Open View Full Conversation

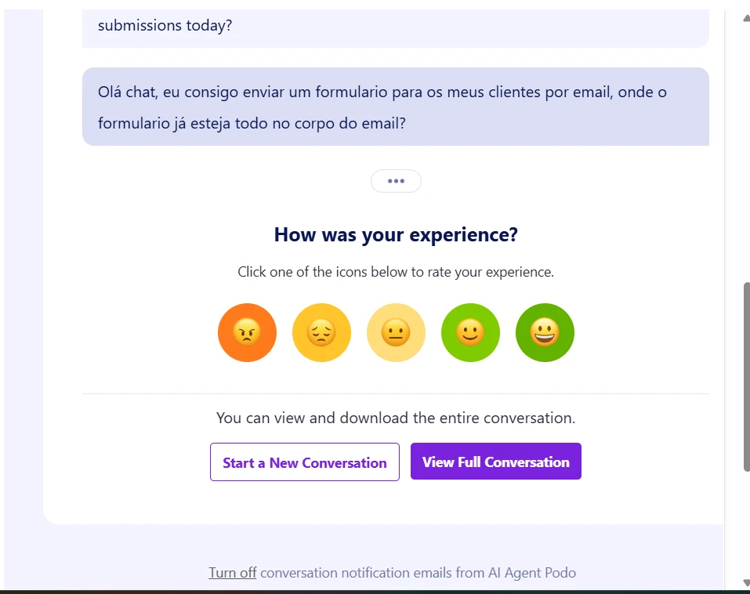point(495,461)
